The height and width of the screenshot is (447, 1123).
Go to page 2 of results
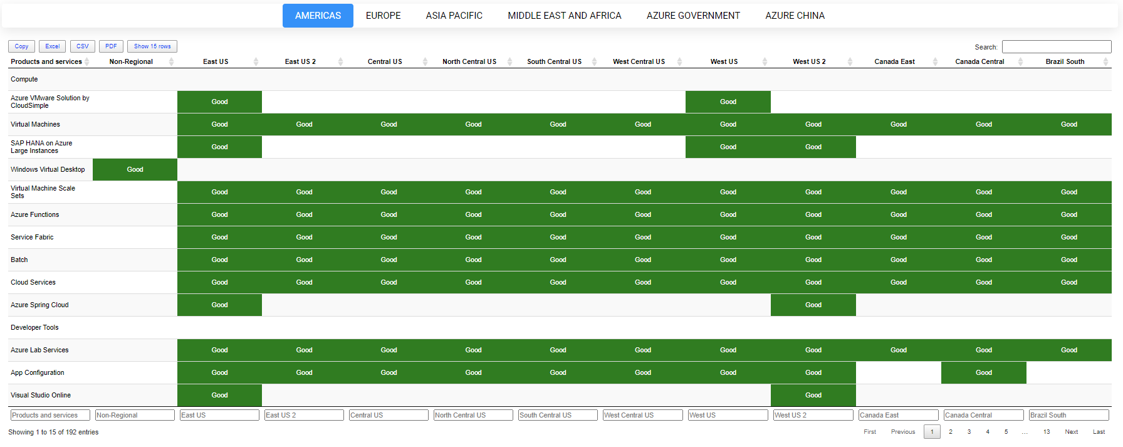[x=951, y=432]
